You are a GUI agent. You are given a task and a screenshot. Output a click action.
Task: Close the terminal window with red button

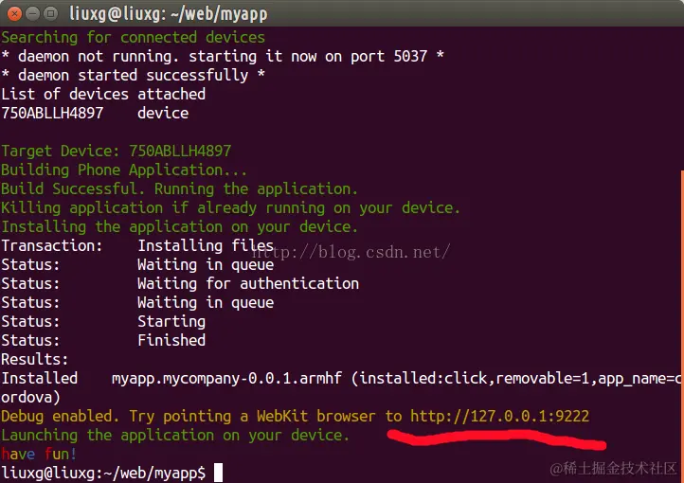click(x=14, y=14)
